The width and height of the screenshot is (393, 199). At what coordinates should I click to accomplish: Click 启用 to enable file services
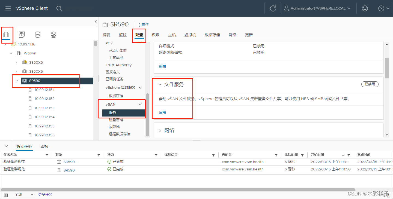(162, 112)
